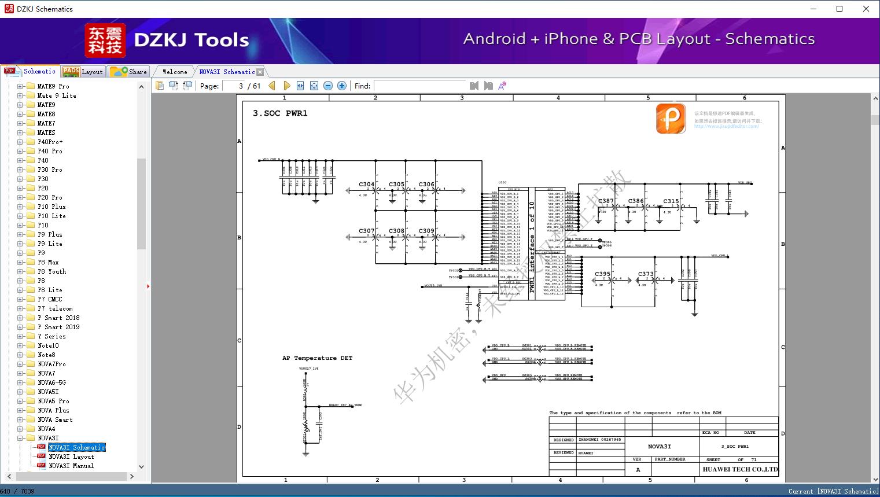Click the fit page icon
This screenshot has height=497, width=880.
(314, 86)
